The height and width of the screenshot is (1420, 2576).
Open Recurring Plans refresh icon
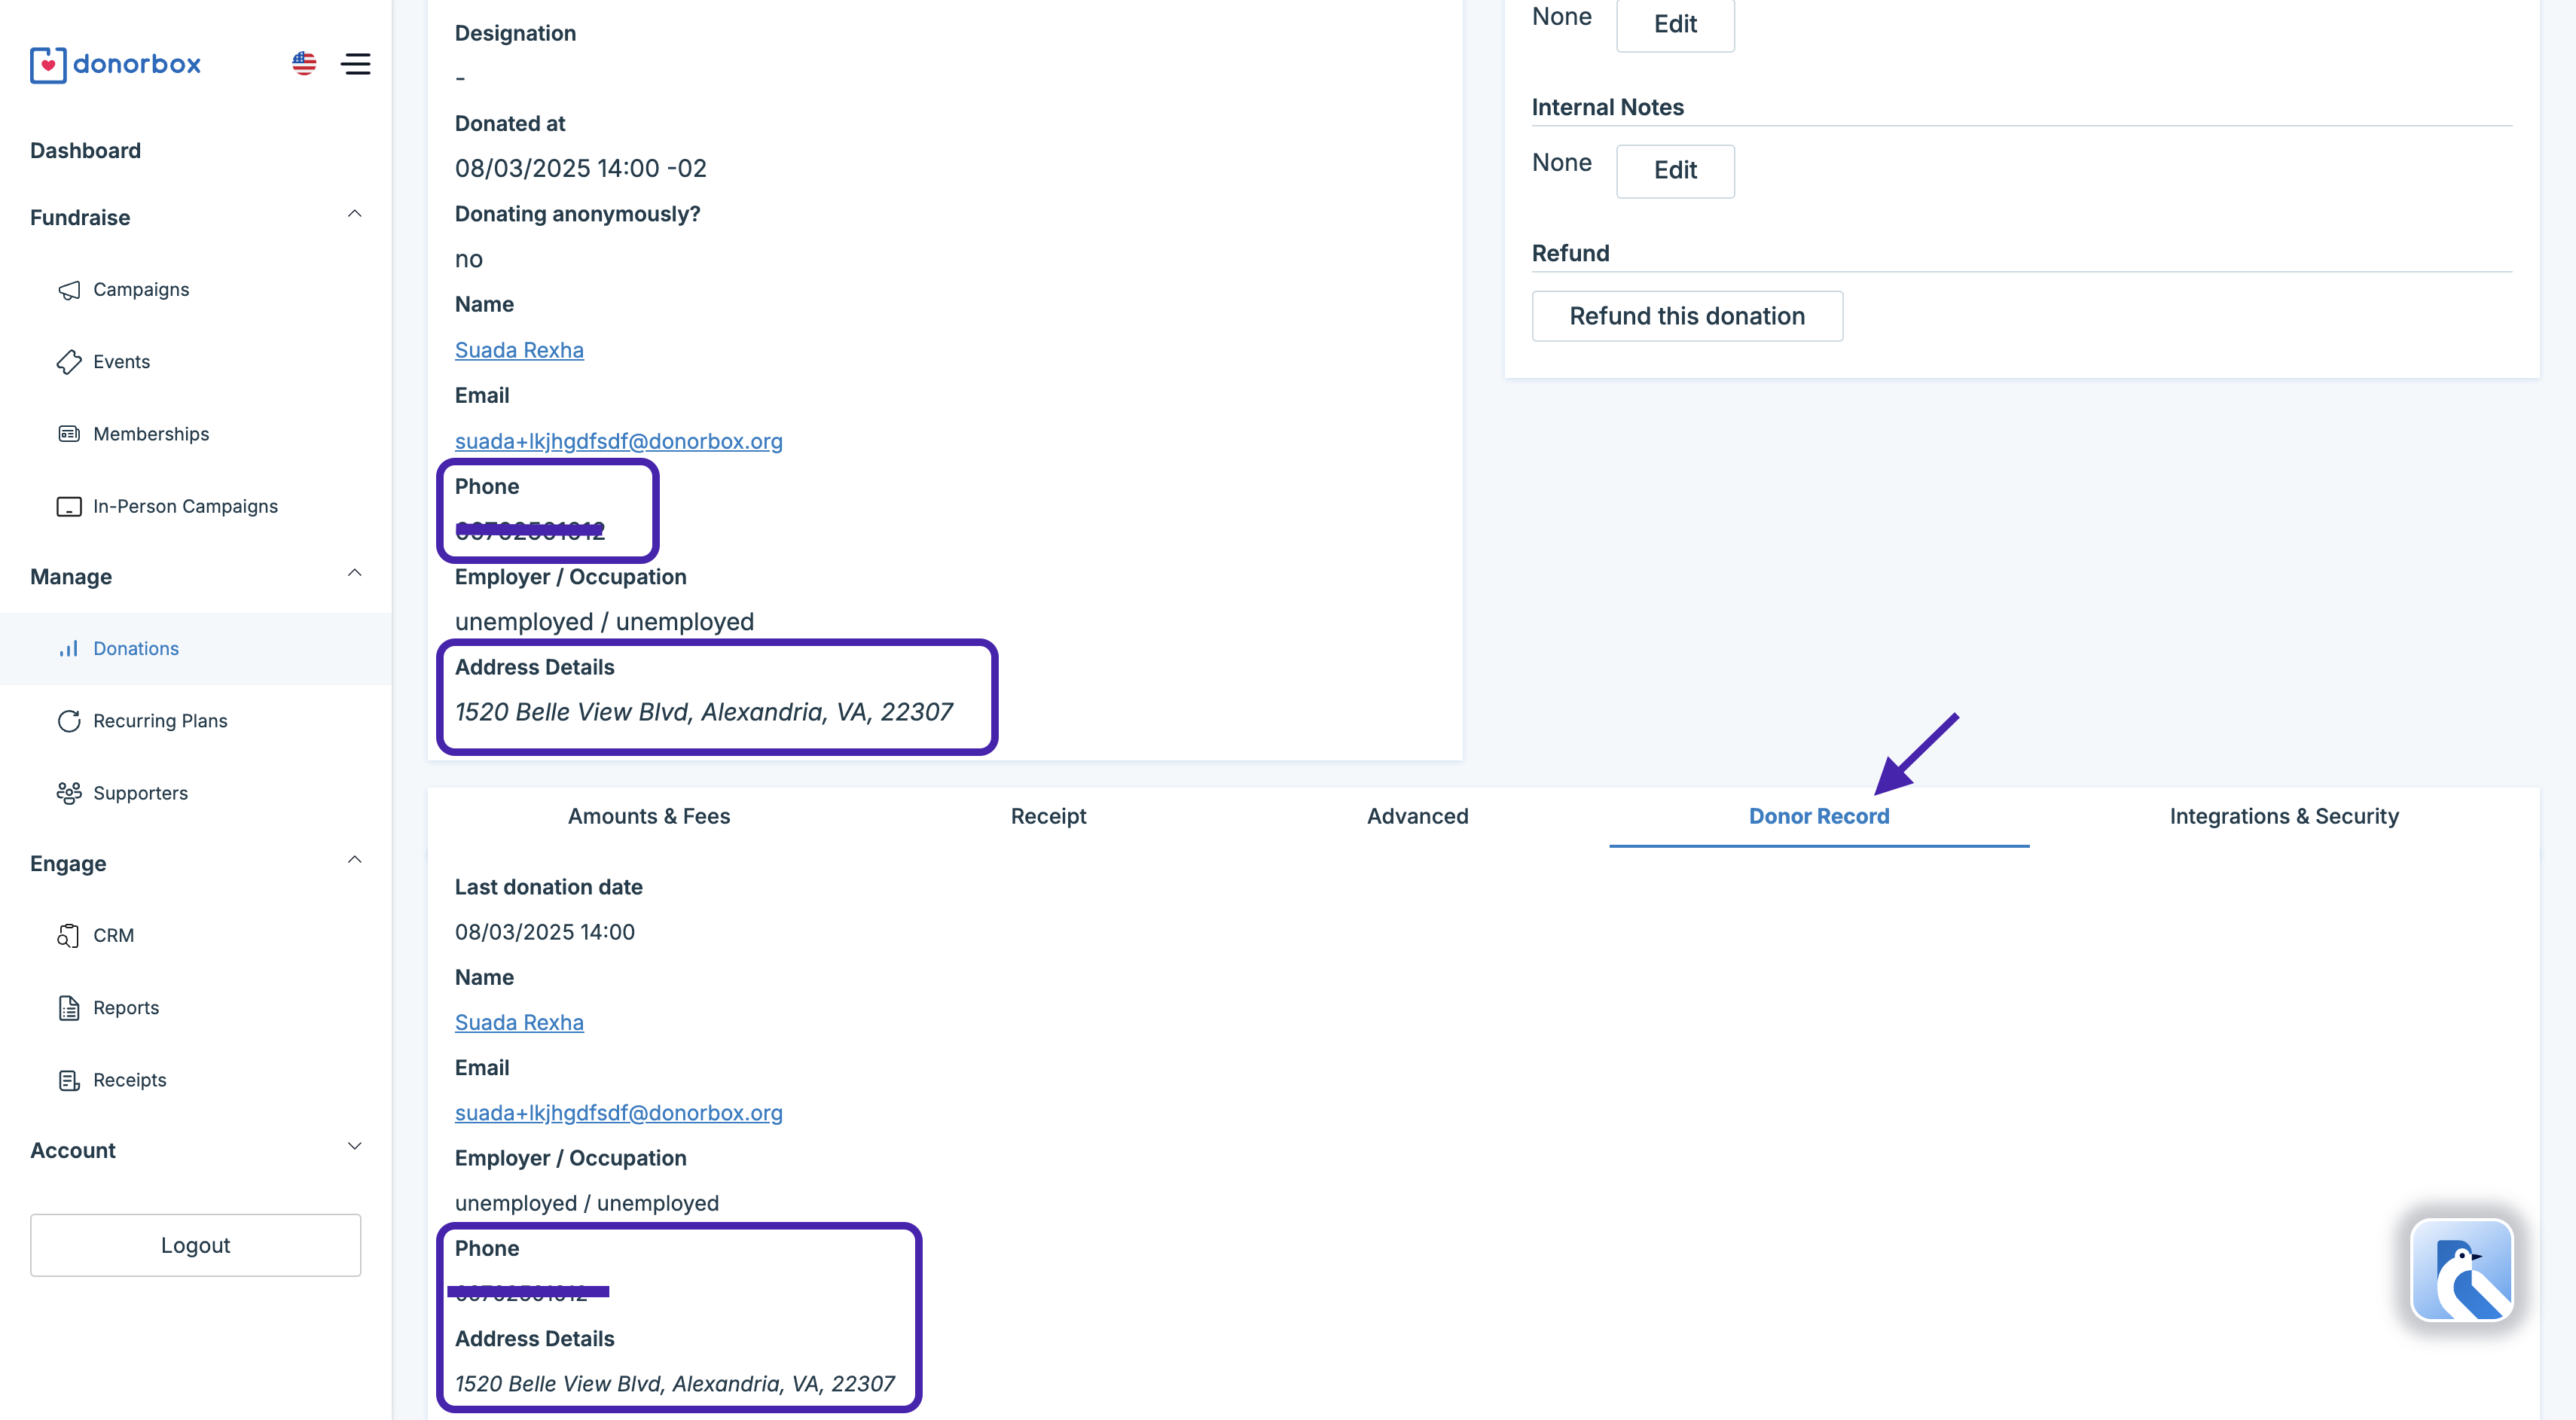tap(69, 721)
